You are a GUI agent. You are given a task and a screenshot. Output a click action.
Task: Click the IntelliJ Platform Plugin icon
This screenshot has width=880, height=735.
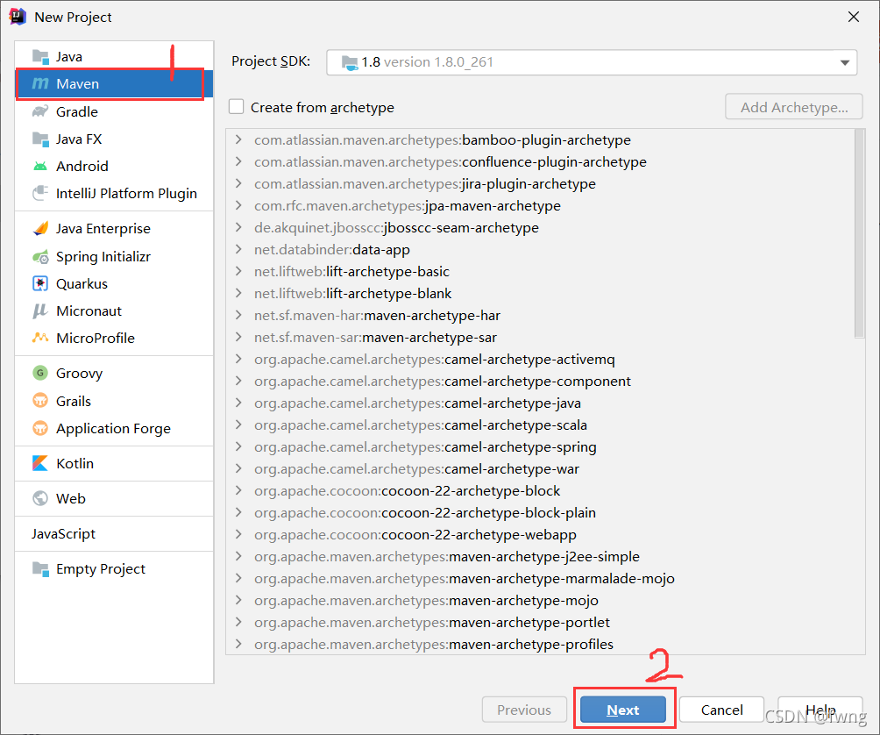pos(40,193)
